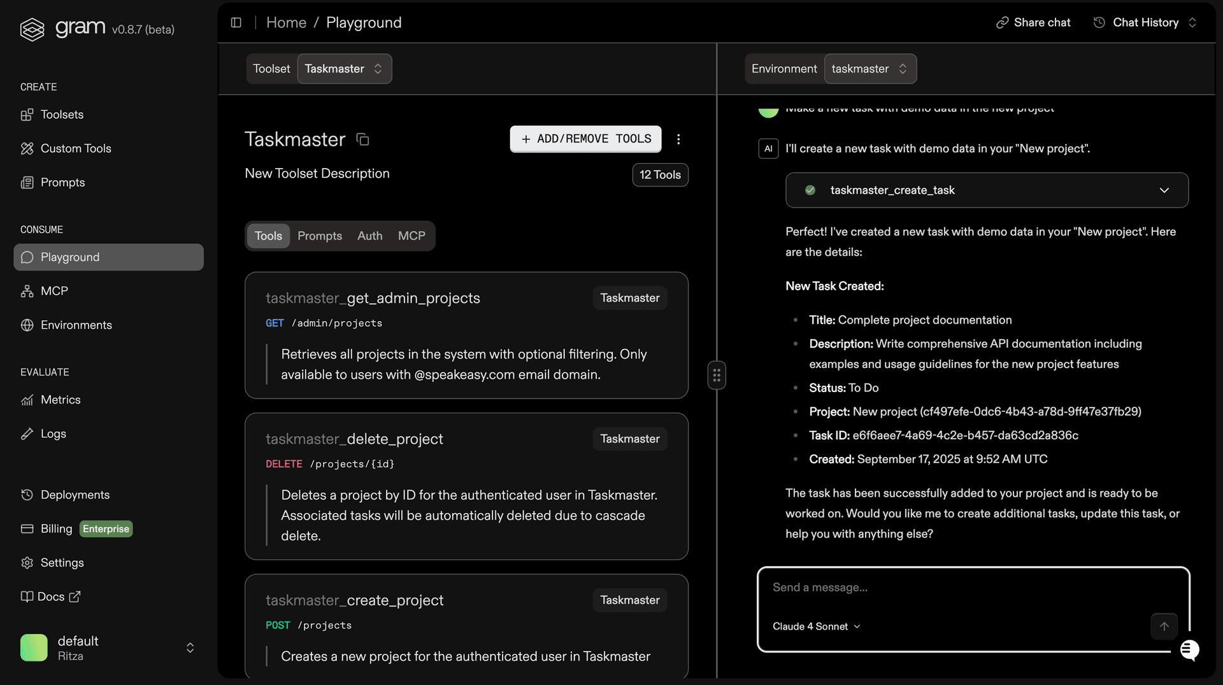Switch to the Auth tab
This screenshot has height=685, width=1223.
pyautogui.click(x=369, y=236)
